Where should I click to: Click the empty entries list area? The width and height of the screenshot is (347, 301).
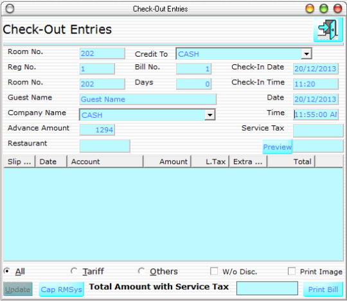[x=173, y=214]
